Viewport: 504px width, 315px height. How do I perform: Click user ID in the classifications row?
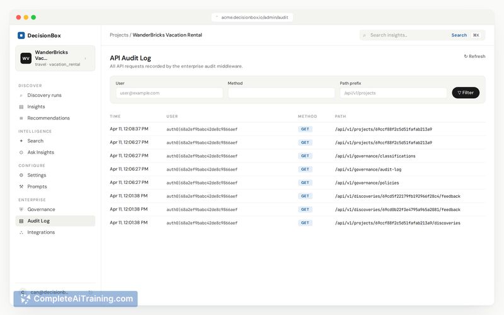[x=202, y=156]
